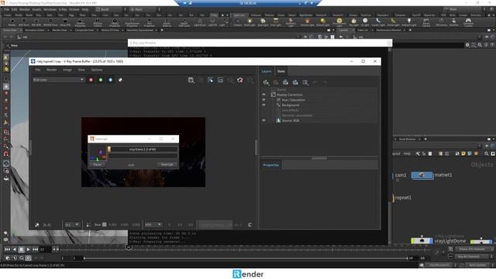Open the Houdini Edit menu

coord(14,9)
